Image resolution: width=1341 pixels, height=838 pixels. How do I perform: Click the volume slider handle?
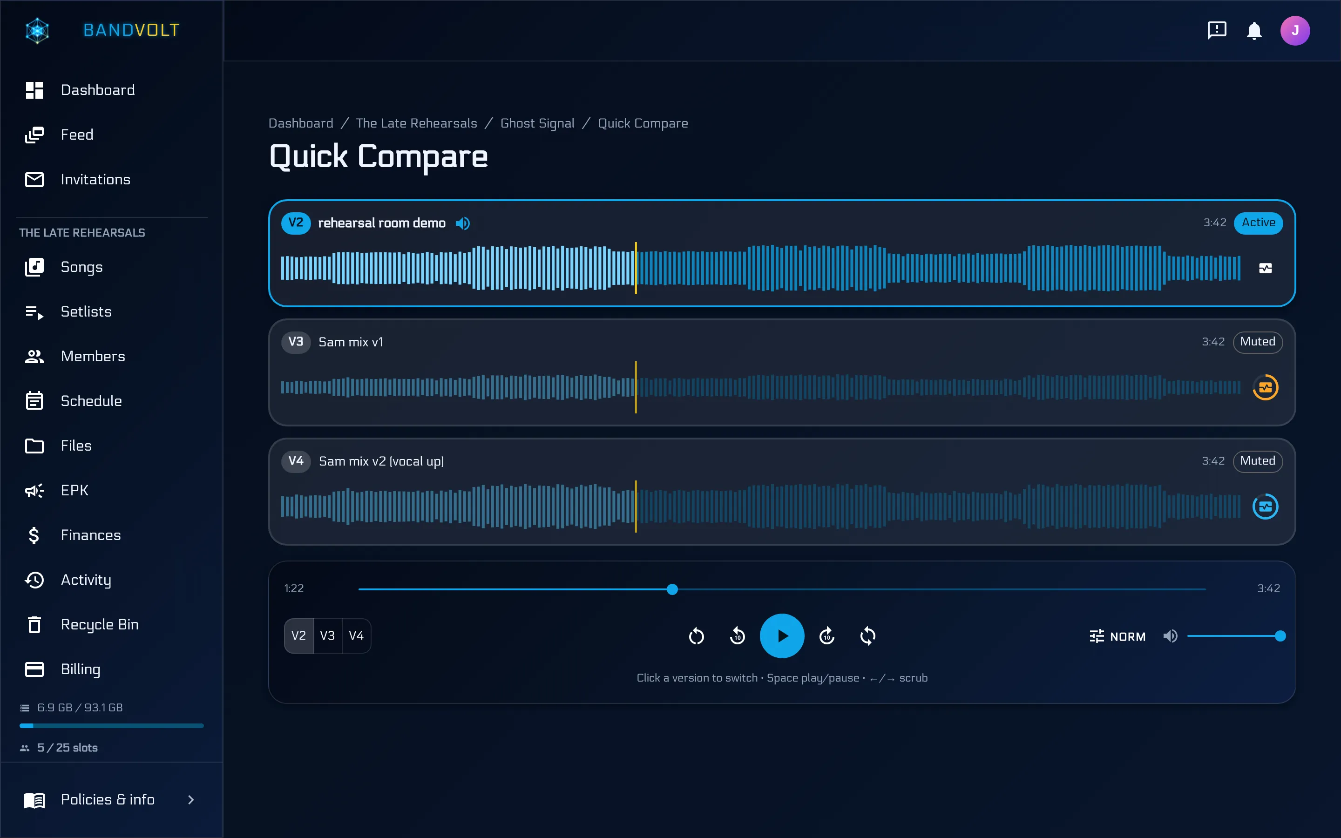coord(1280,636)
